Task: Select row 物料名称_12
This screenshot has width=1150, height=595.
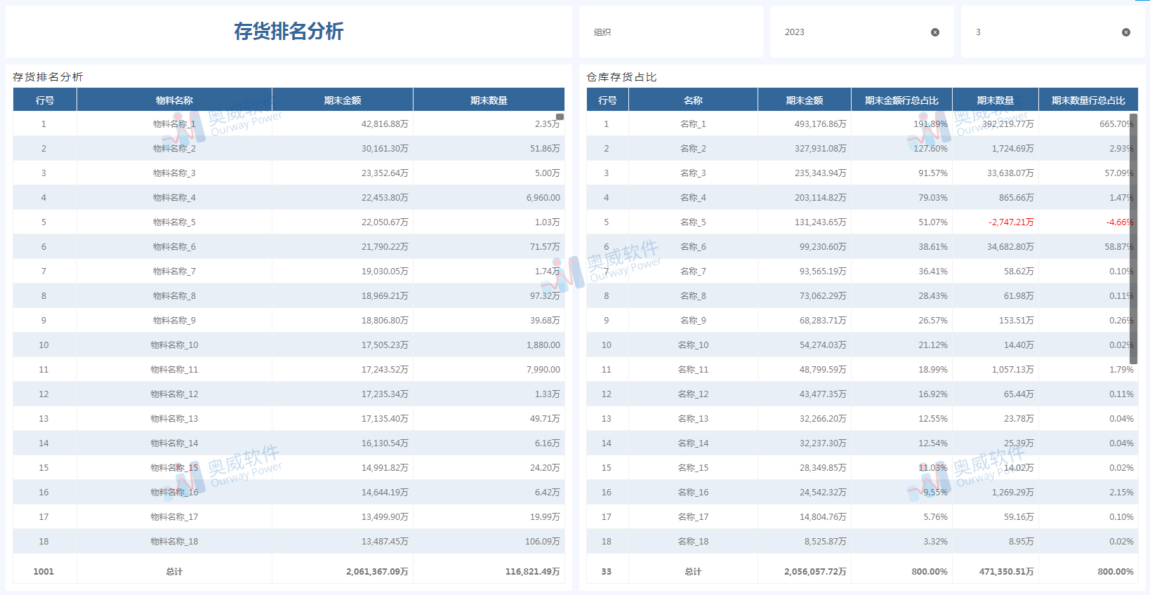Action: point(289,394)
